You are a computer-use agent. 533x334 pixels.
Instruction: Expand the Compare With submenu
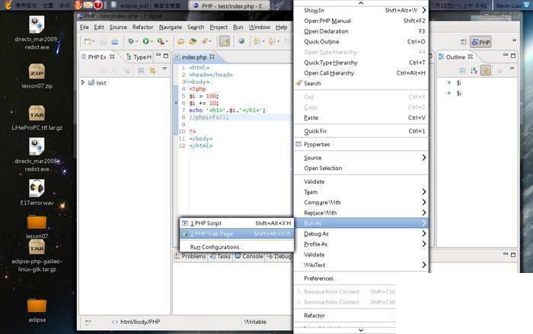[361, 202]
